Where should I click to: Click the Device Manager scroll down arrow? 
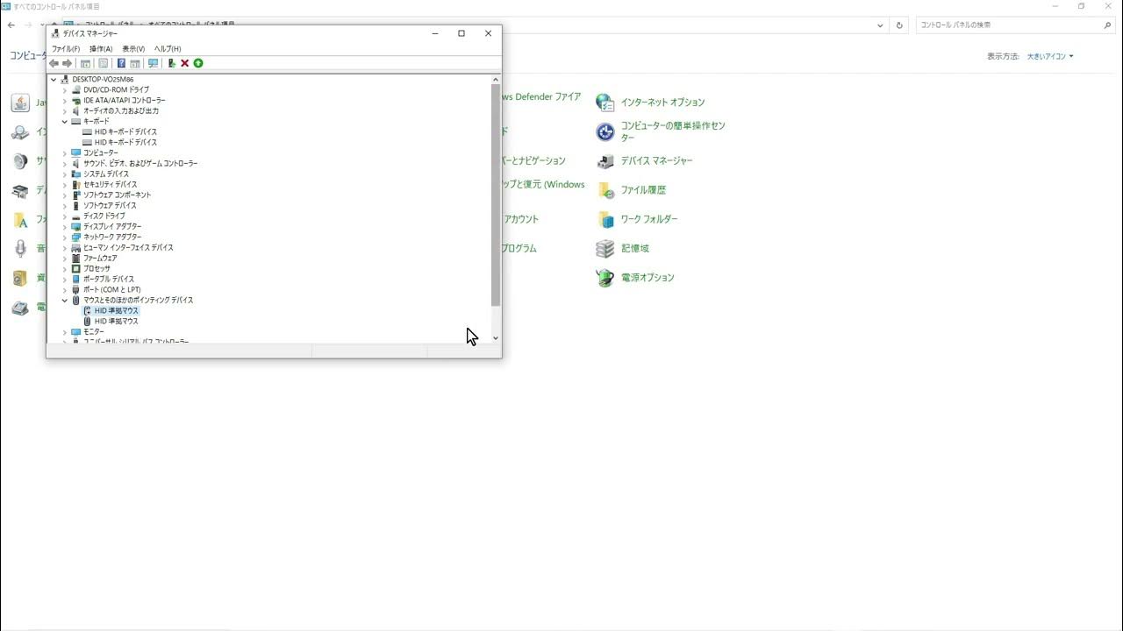pos(496,338)
